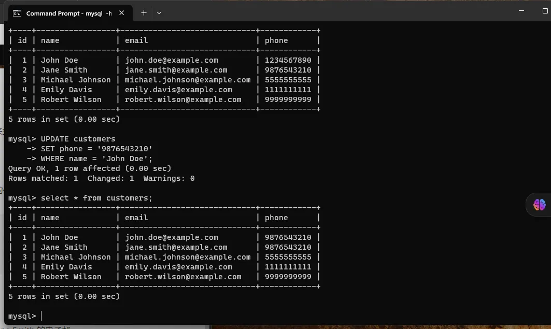Maximize the terminal window

point(538,10)
